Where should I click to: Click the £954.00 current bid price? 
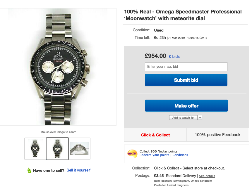coord(155,56)
